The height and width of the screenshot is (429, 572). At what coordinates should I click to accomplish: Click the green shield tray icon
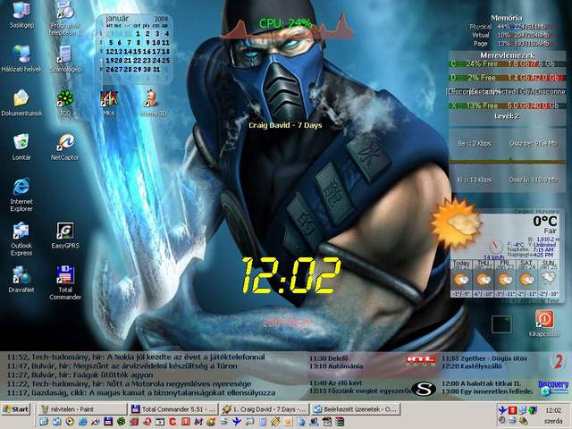[x=533, y=410]
